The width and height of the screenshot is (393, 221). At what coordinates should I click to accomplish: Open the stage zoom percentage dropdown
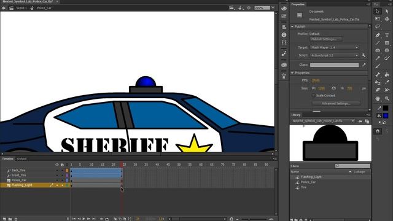(x=273, y=8)
